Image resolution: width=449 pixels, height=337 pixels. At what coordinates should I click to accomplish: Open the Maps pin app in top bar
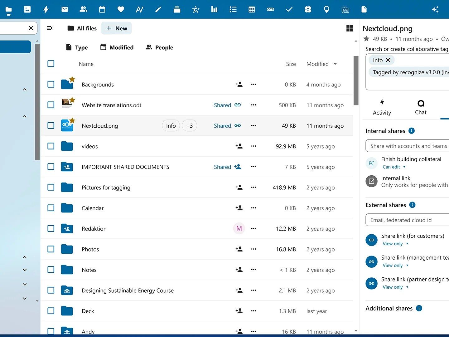coord(326,9)
